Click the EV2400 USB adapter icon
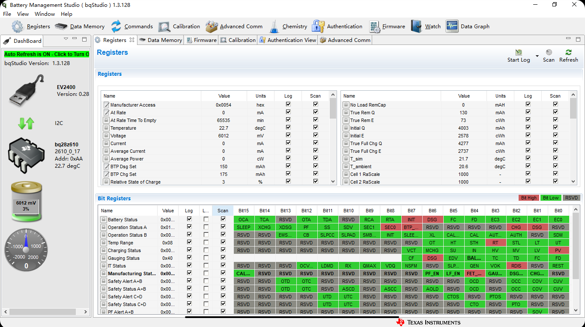Image resolution: width=585 pixels, height=327 pixels. coord(27,90)
